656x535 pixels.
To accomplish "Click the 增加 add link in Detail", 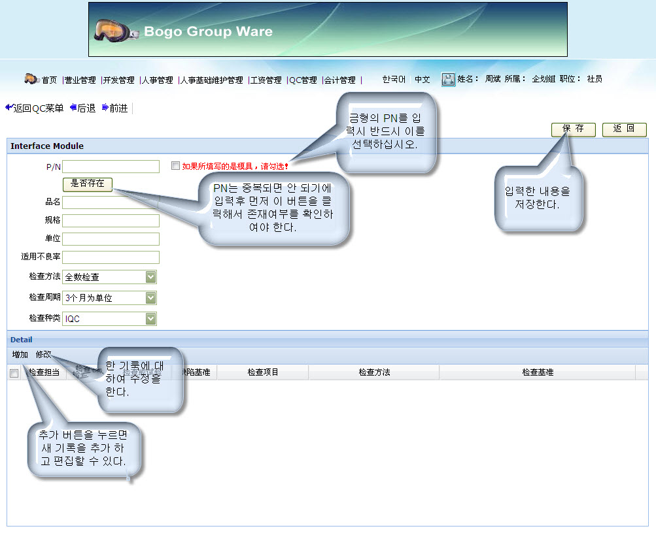I will coord(20,355).
